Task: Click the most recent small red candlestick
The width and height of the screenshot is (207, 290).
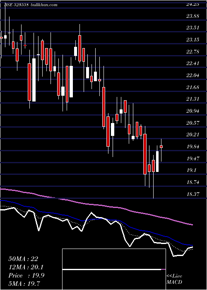Action: tap(161, 147)
